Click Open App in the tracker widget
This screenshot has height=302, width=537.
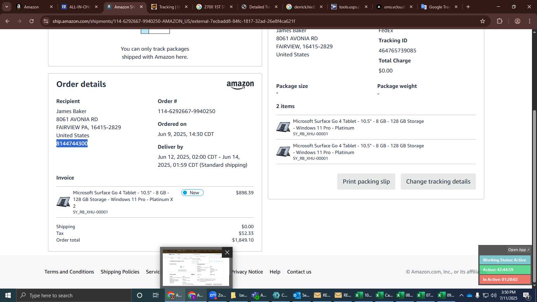519,250
